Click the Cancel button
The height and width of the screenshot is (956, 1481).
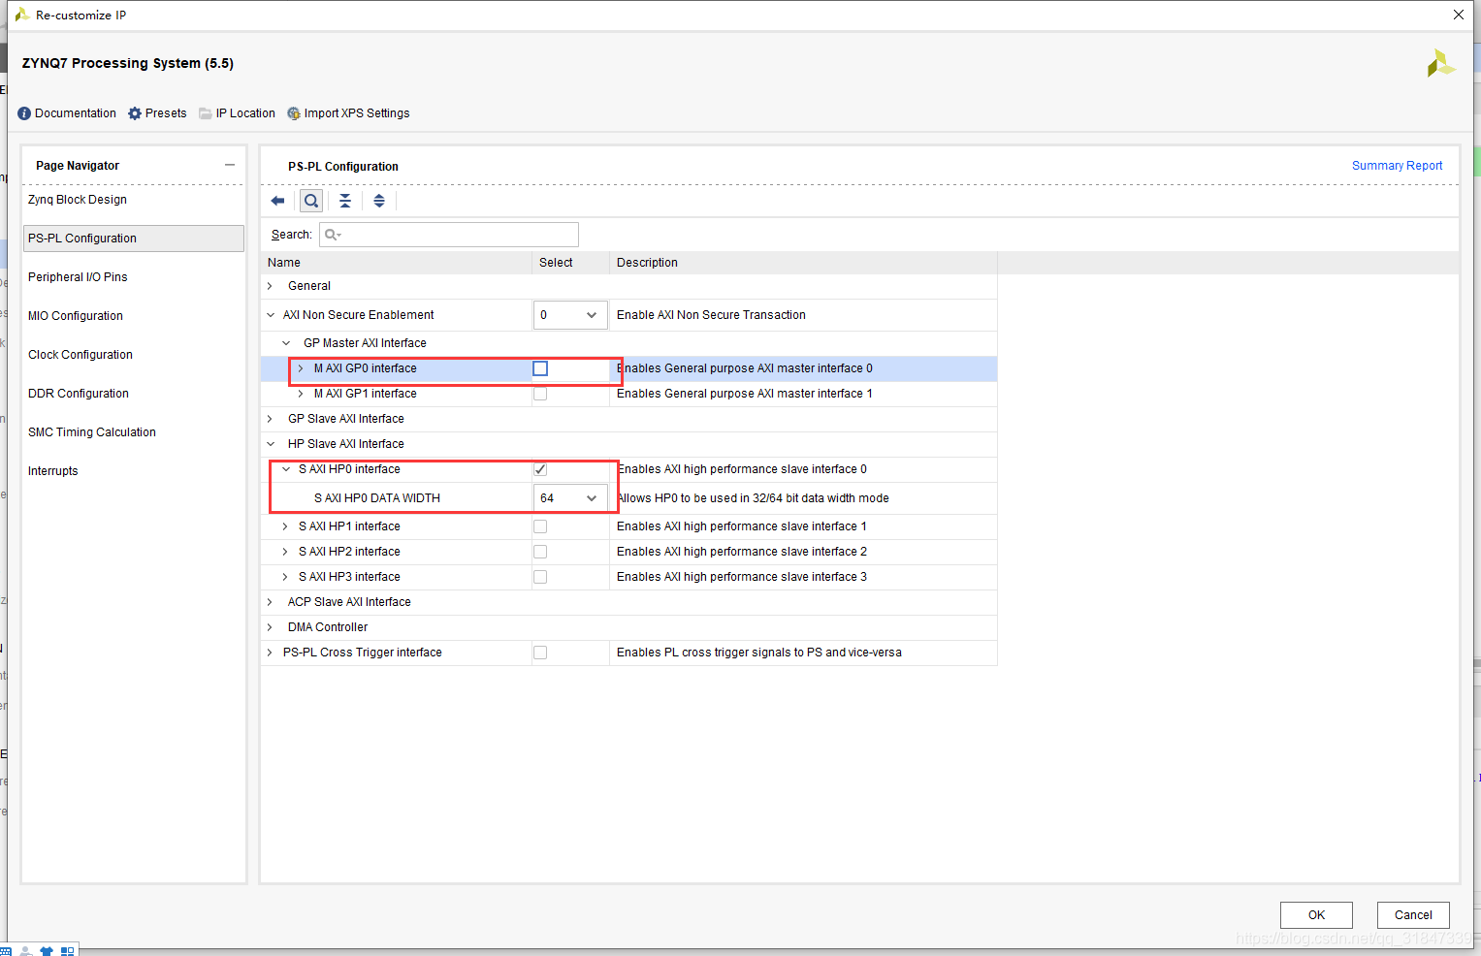point(1413,915)
